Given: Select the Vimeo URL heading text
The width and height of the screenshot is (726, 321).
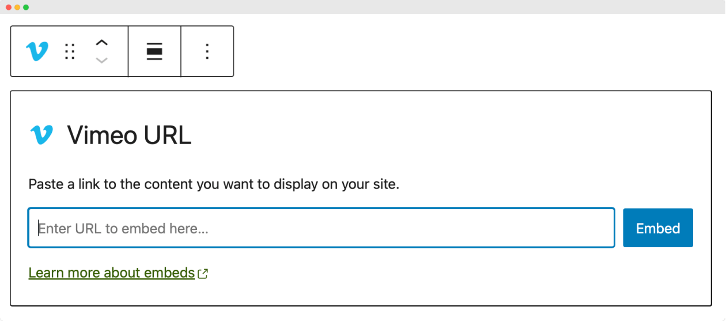Looking at the screenshot, I should (130, 135).
